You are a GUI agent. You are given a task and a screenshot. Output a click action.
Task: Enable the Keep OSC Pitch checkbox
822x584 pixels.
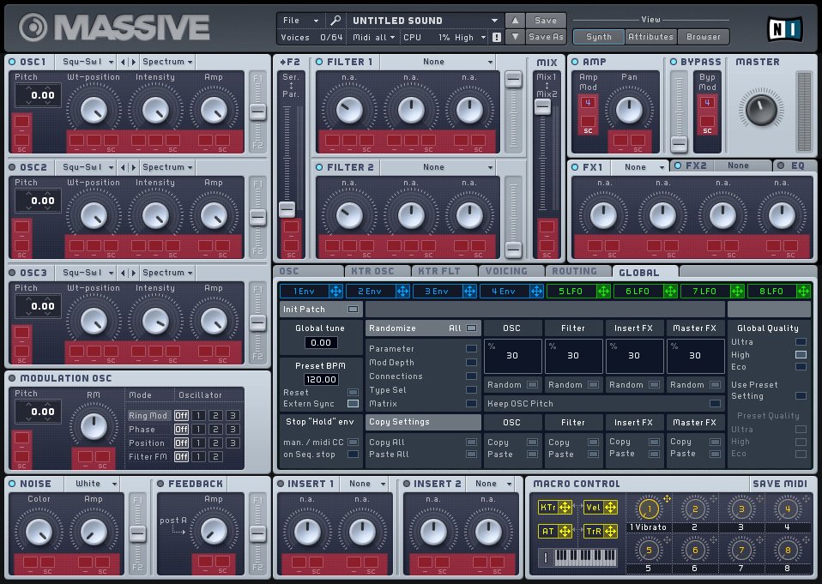coord(715,403)
